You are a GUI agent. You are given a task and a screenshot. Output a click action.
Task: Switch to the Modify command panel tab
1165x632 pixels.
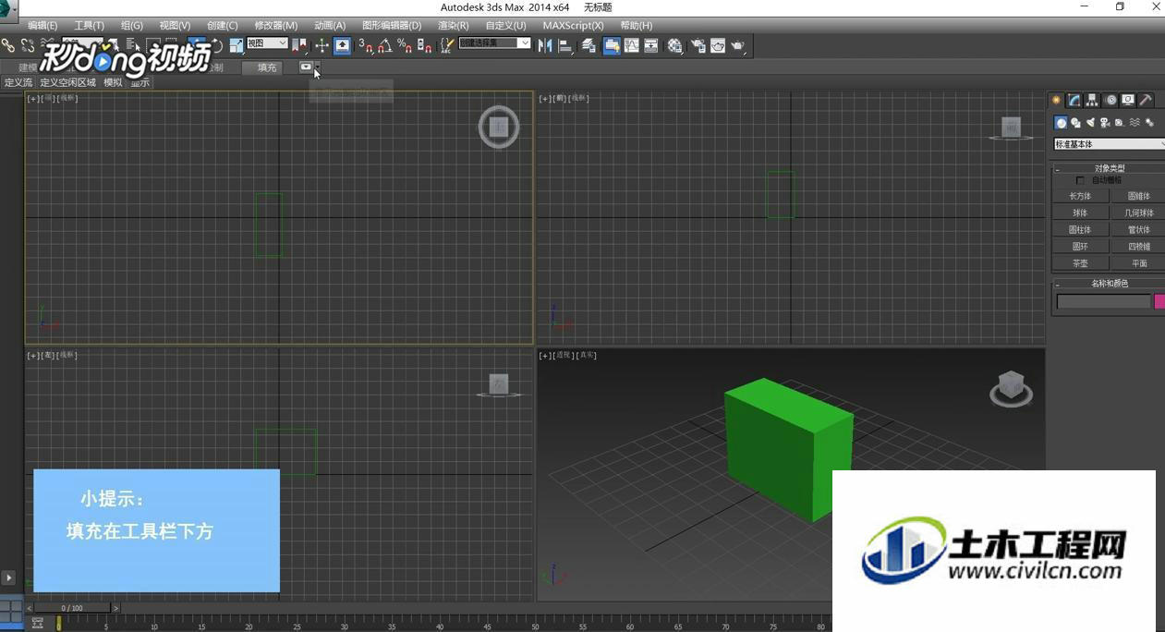coord(1074,100)
